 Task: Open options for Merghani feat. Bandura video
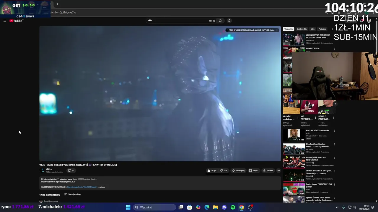(335, 145)
